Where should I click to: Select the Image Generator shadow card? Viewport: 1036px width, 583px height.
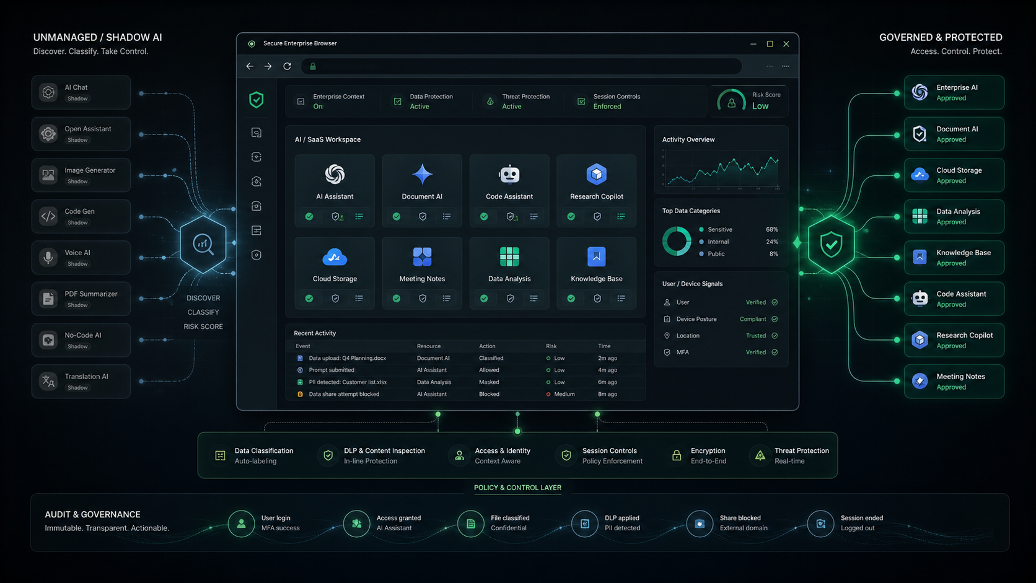tap(81, 175)
